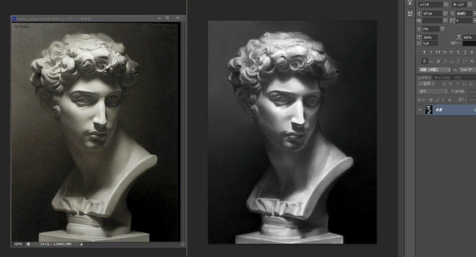Select the background layer thumbnail
The image size is (476, 257).
pyautogui.click(x=429, y=110)
